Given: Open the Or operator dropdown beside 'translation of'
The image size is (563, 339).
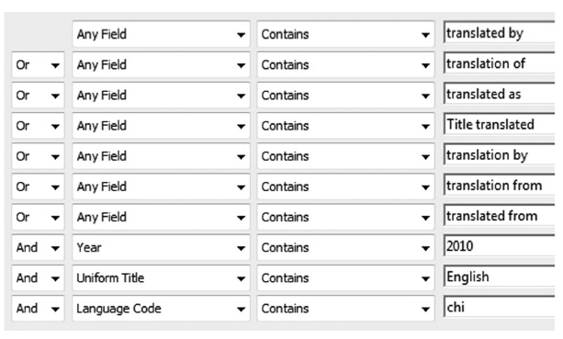Looking at the screenshot, I should point(38,64).
